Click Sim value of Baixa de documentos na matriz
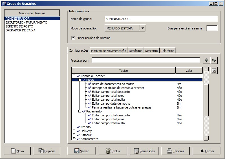Viewport: 225px width, 159px height. point(179,84)
